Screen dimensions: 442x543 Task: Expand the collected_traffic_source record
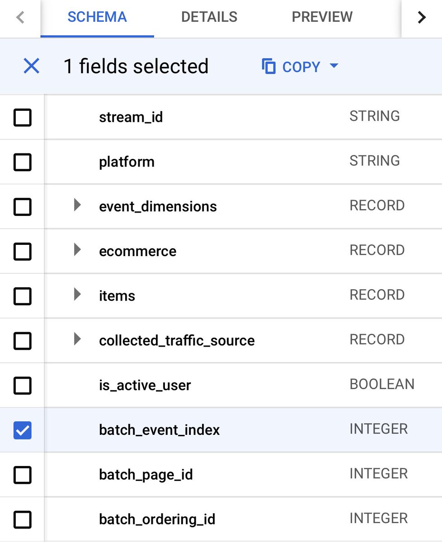pos(77,339)
